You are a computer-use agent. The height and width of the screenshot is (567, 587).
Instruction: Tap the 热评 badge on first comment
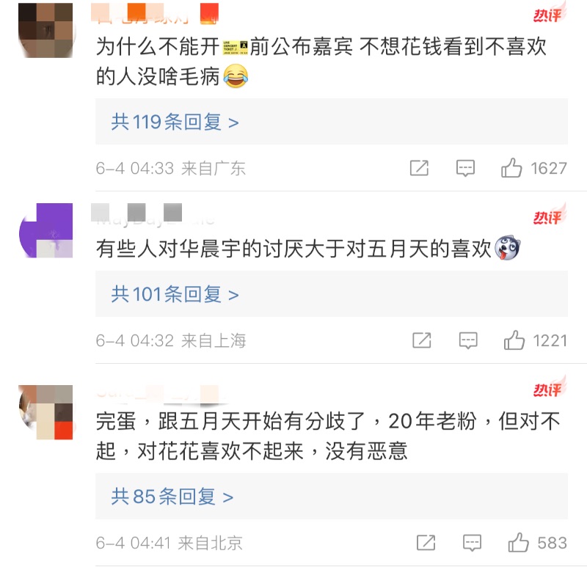(x=549, y=13)
